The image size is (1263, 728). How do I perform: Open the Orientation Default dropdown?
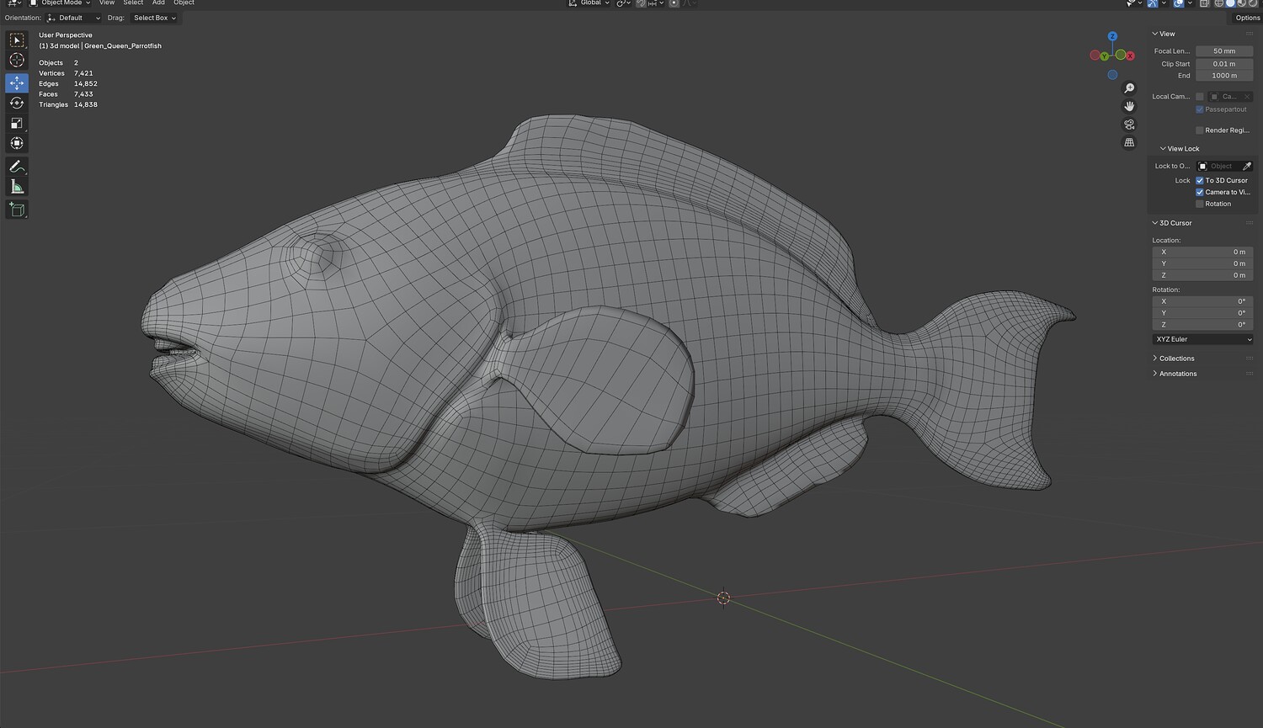click(x=73, y=18)
